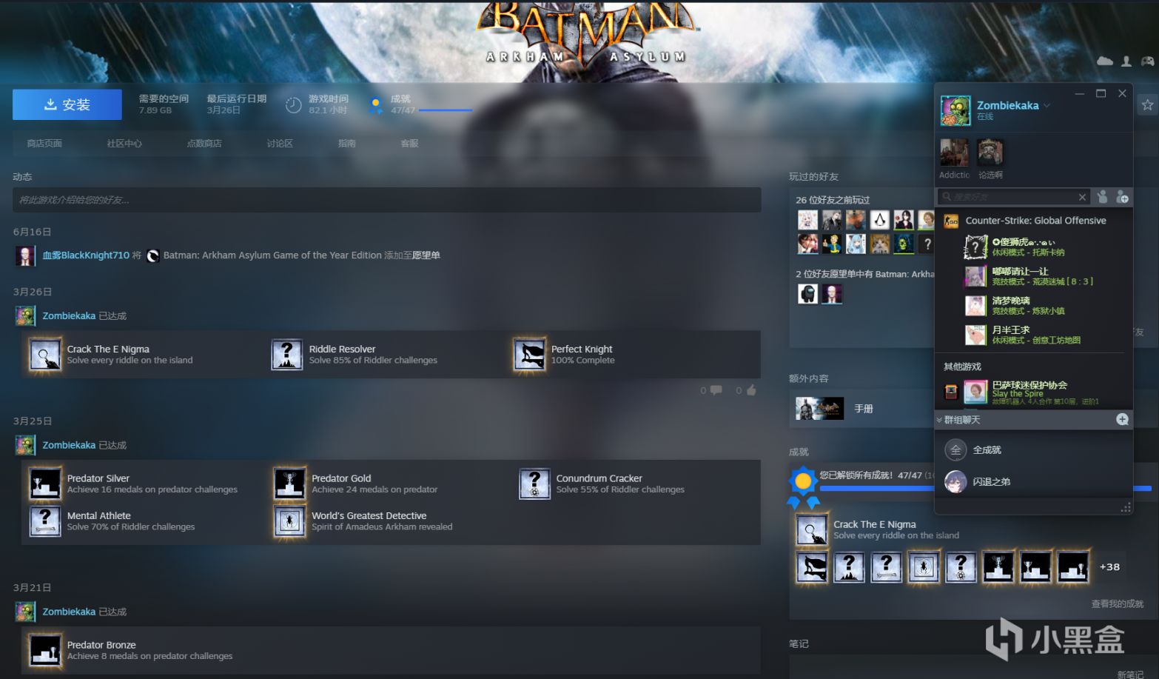Click the Crack The E Nigma achievement icon in activity feed
The image size is (1159, 679).
44,355
